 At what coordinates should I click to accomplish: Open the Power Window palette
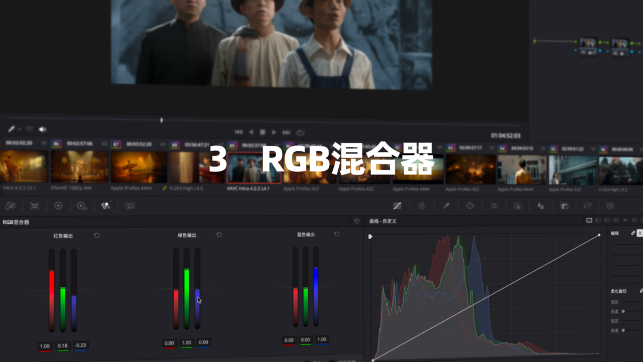tap(470, 205)
